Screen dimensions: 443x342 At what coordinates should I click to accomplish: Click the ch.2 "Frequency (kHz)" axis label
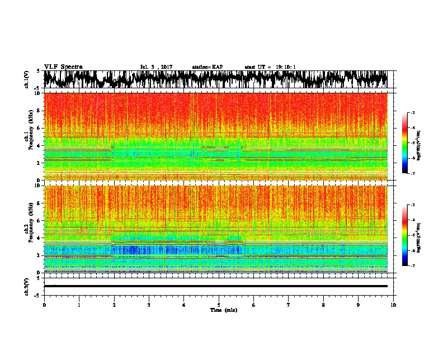[x=31, y=222]
